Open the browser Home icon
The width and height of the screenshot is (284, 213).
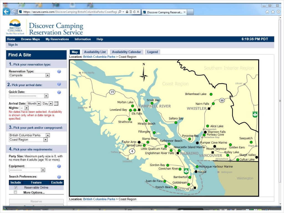click(x=267, y=12)
